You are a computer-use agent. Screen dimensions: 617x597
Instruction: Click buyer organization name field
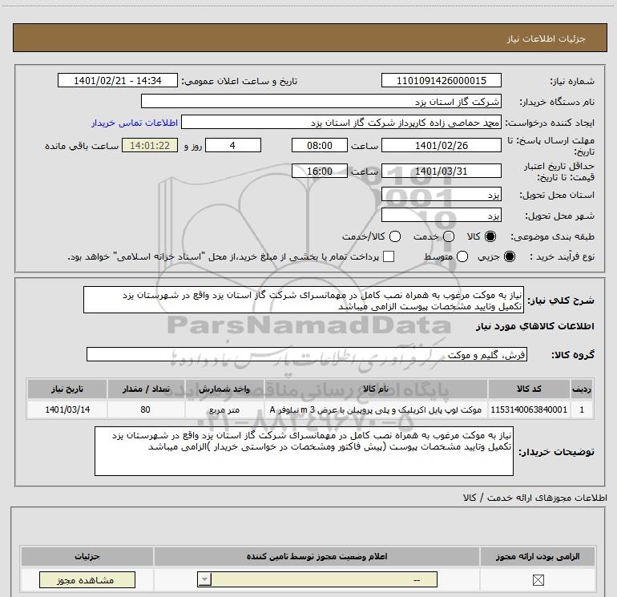tap(321, 101)
